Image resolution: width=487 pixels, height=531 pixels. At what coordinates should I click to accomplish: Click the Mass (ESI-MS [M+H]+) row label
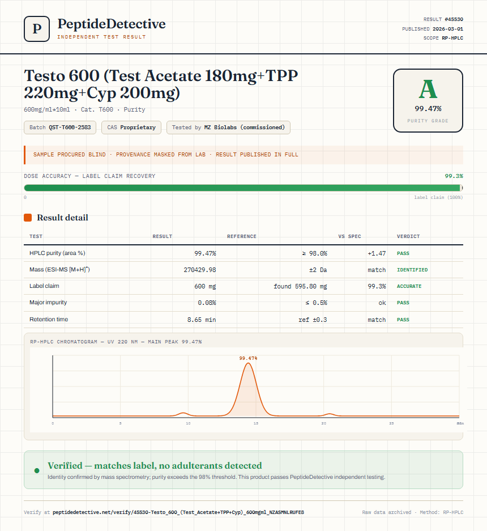59,270
